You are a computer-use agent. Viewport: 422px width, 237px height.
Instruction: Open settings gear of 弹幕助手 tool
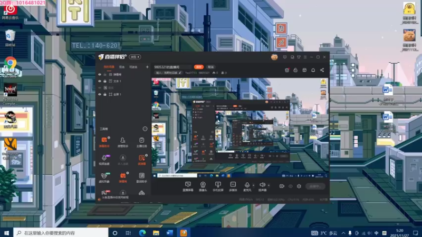(x=109, y=137)
